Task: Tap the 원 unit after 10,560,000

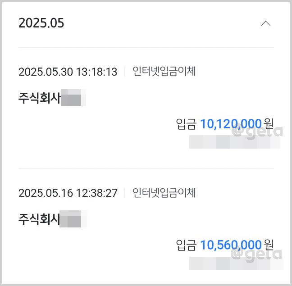Action: pos(269,245)
